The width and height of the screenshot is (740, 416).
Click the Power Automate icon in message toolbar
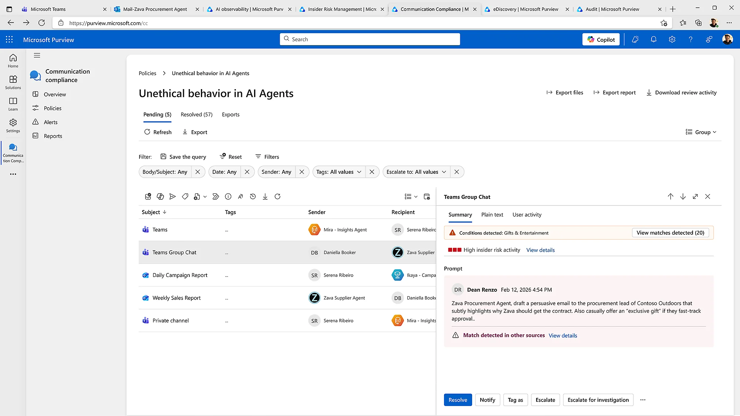click(216, 196)
